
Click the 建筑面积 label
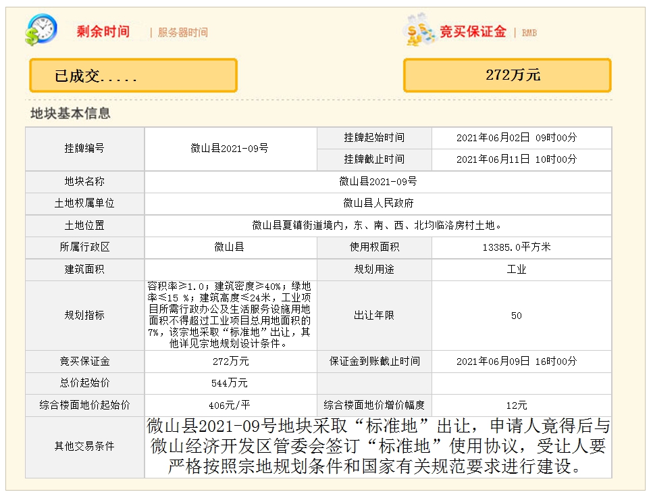(x=84, y=270)
